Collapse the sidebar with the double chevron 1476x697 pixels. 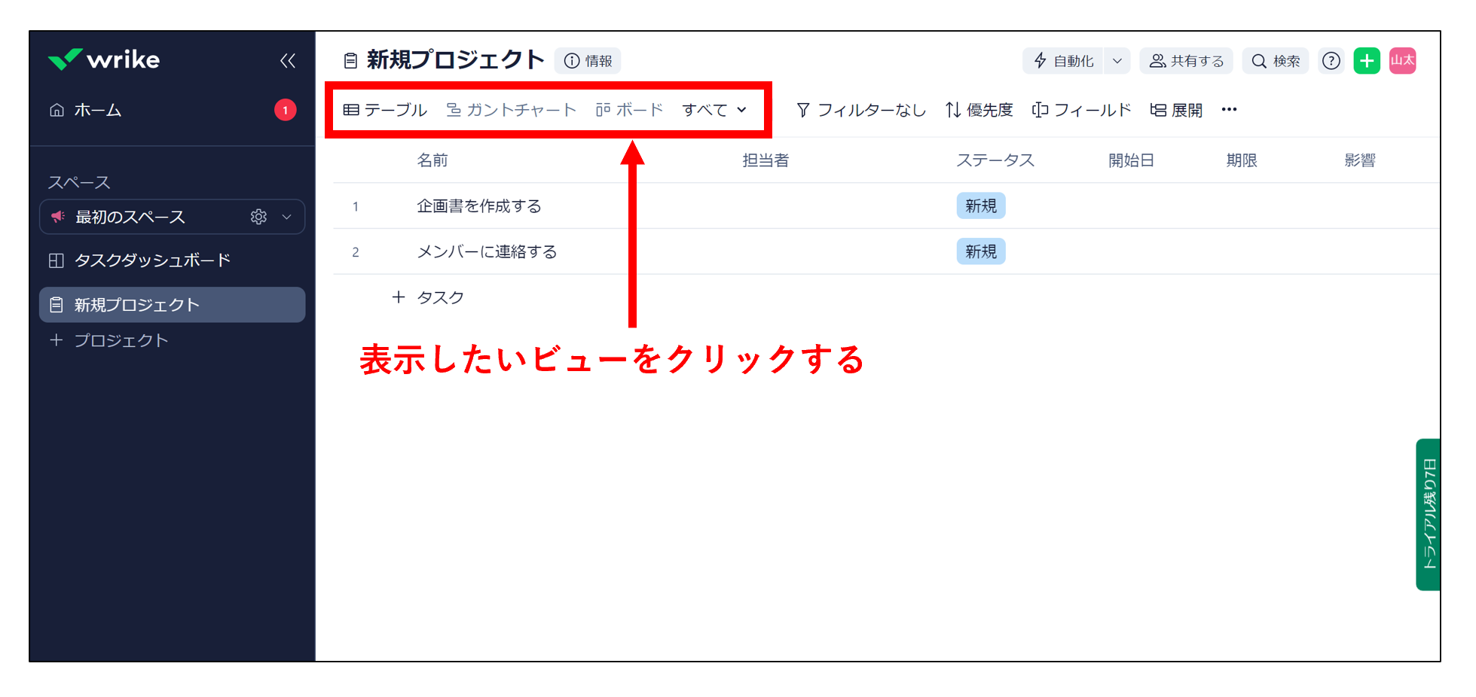pyautogui.click(x=287, y=61)
